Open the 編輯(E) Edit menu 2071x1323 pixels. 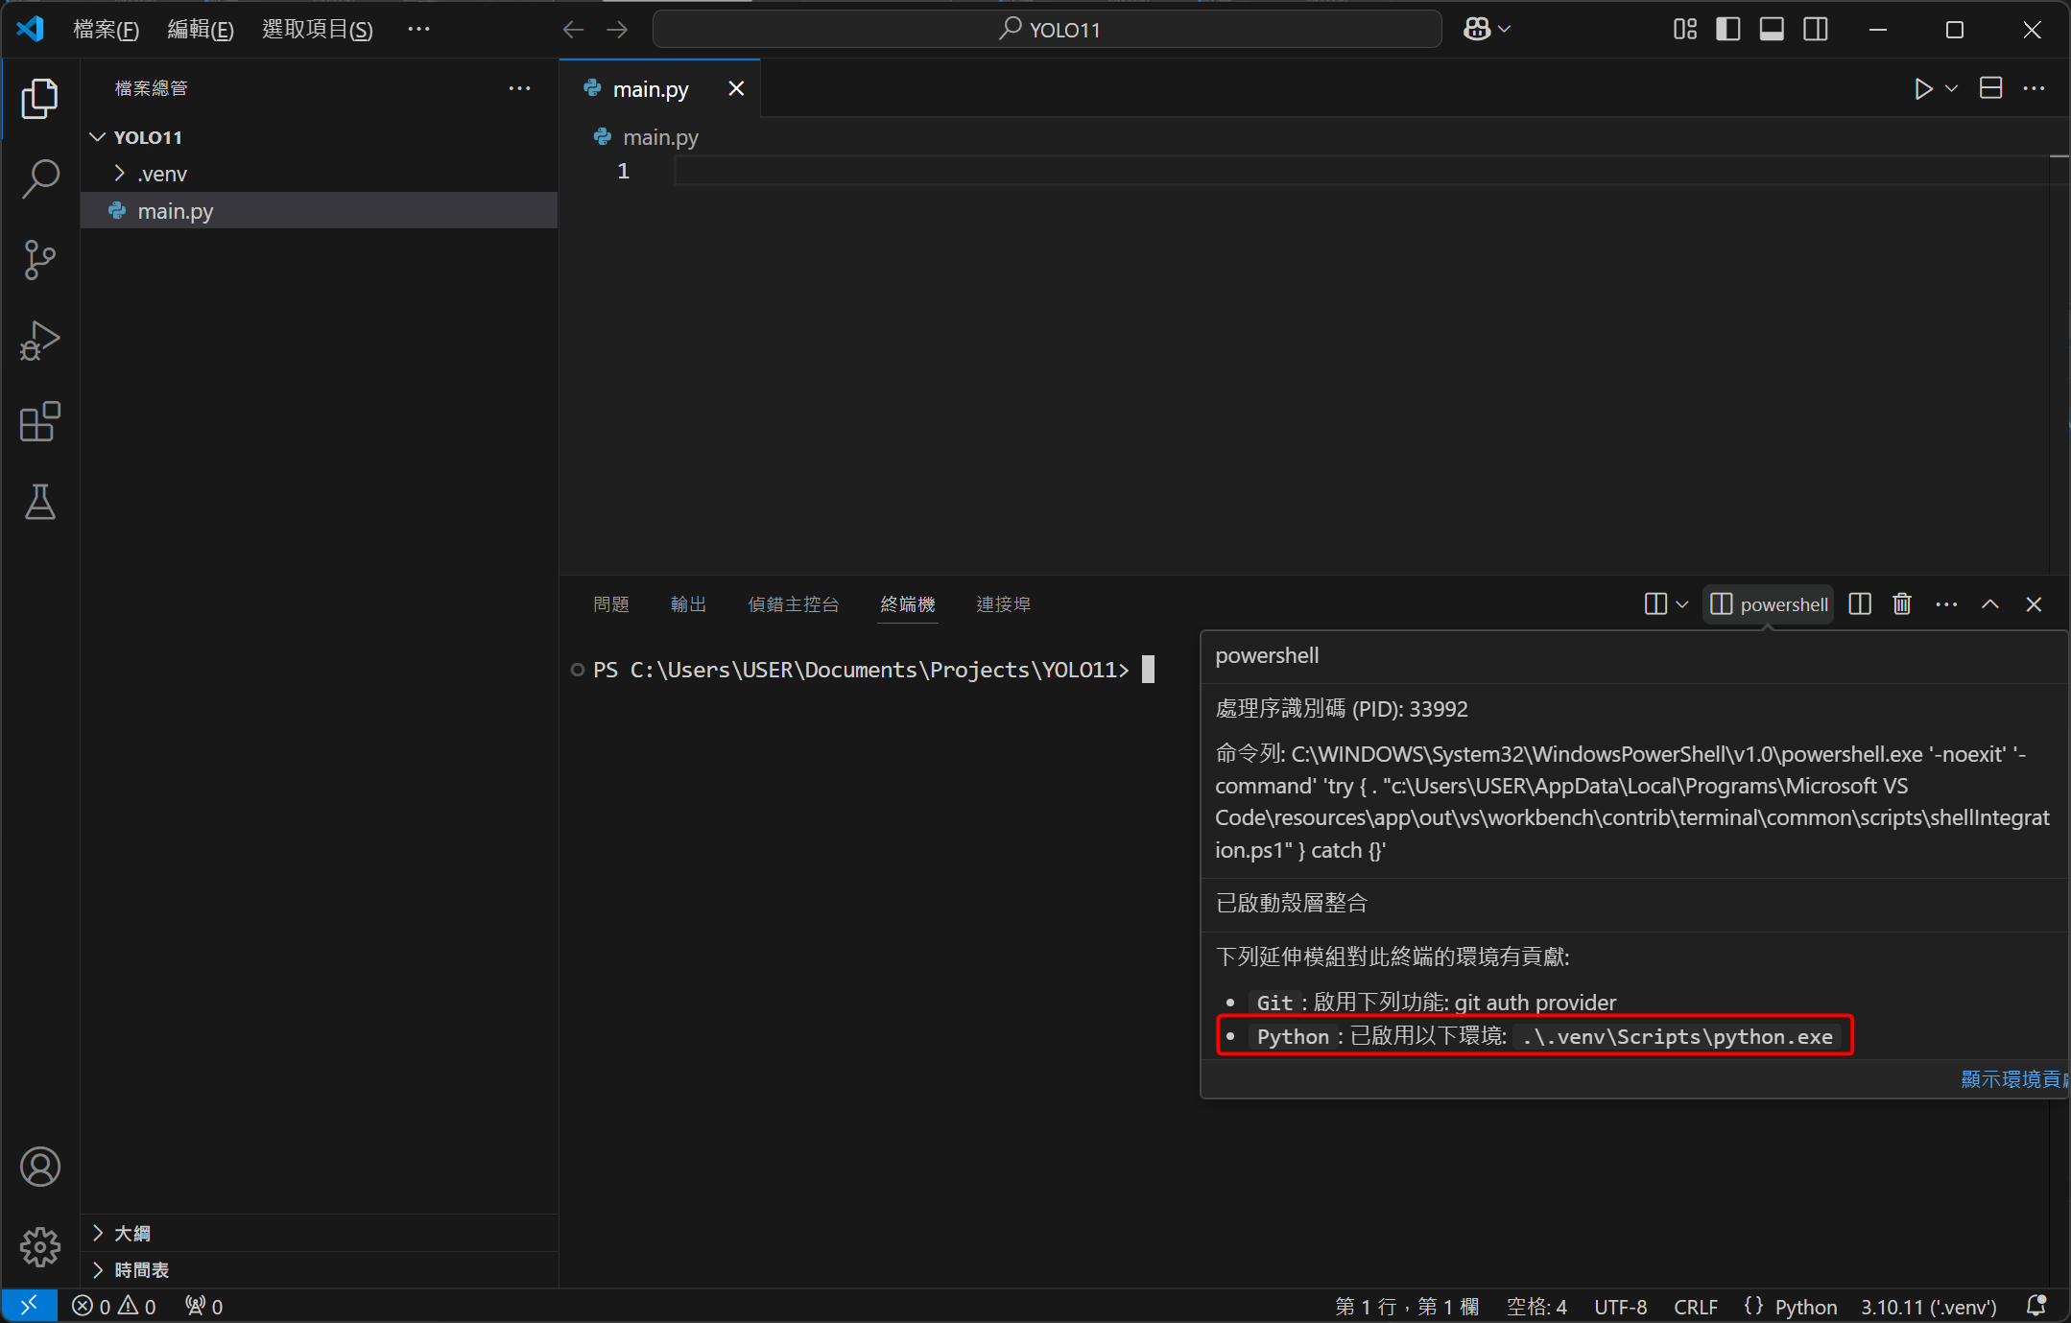[200, 30]
